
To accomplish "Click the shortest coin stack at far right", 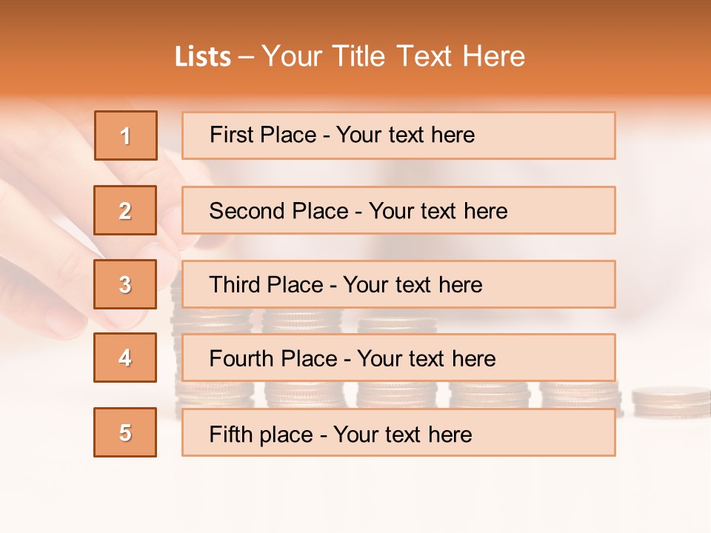I will tap(670, 400).
